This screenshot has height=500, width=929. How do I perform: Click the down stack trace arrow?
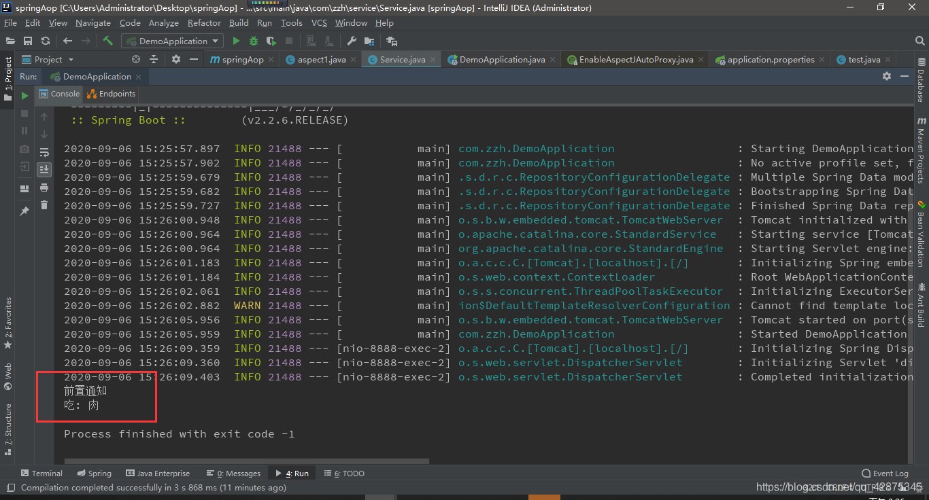click(44, 135)
